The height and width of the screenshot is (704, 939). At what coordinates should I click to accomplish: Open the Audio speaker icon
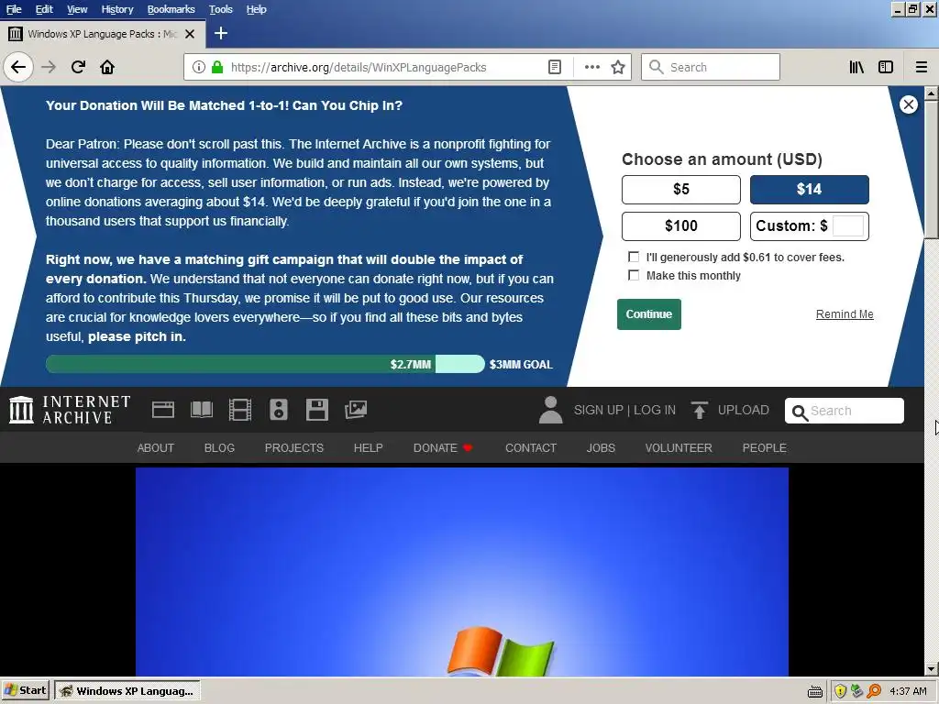[x=279, y=410]
